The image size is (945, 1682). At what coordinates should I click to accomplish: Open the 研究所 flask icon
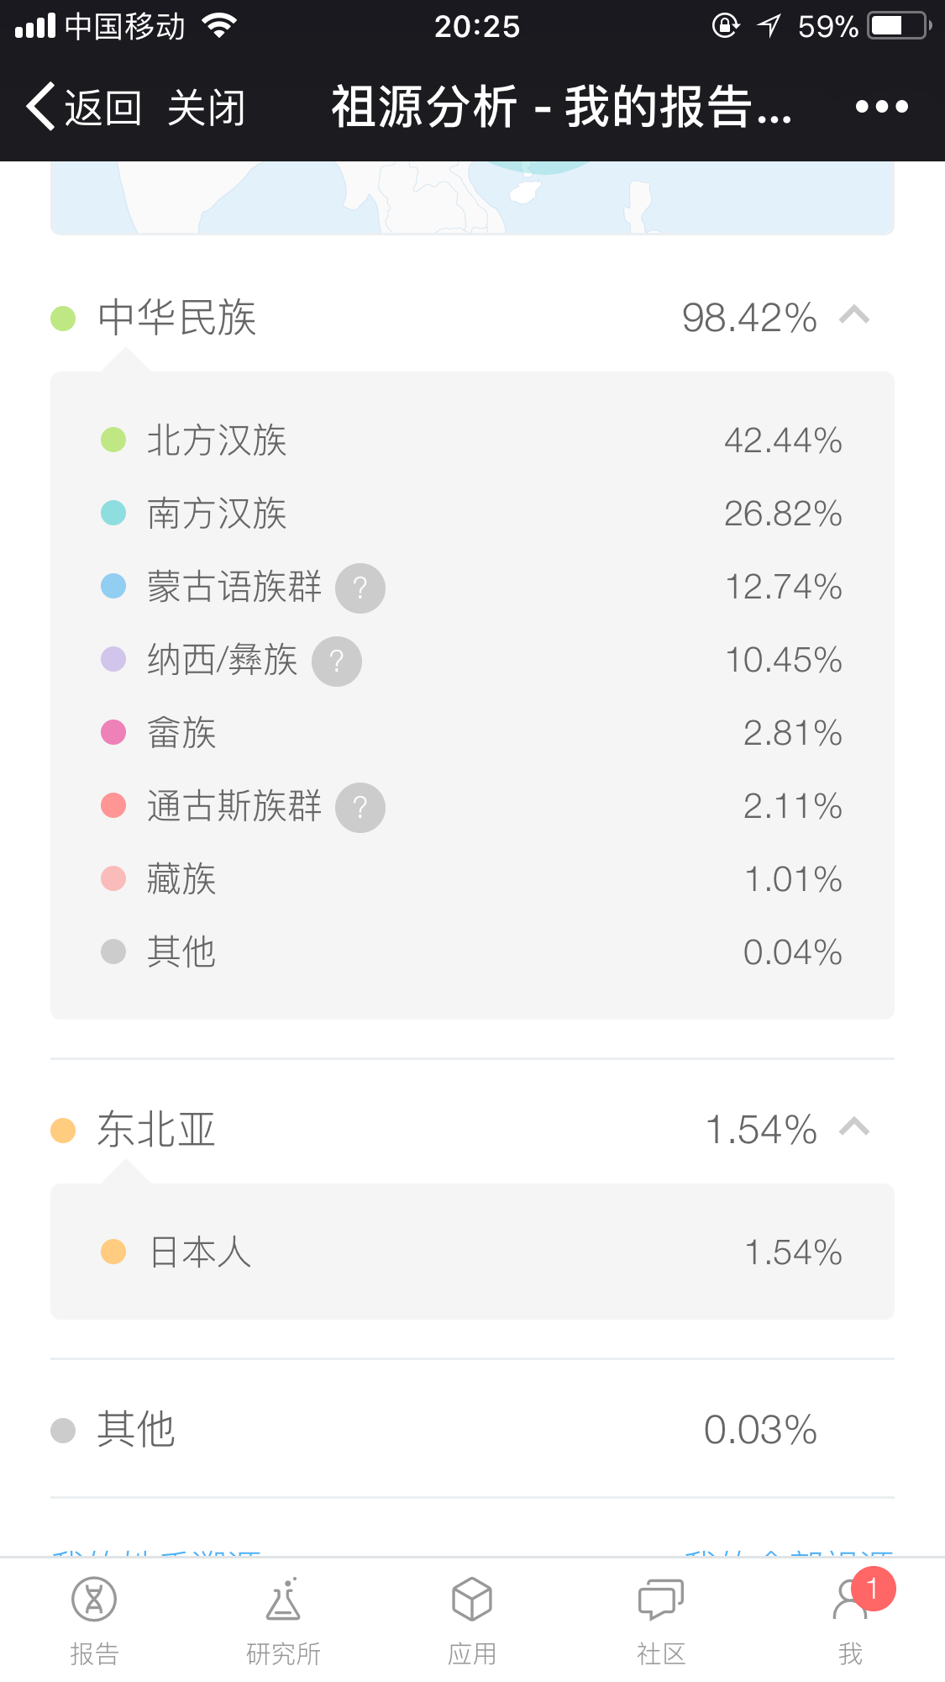[x=283, y=1600]
